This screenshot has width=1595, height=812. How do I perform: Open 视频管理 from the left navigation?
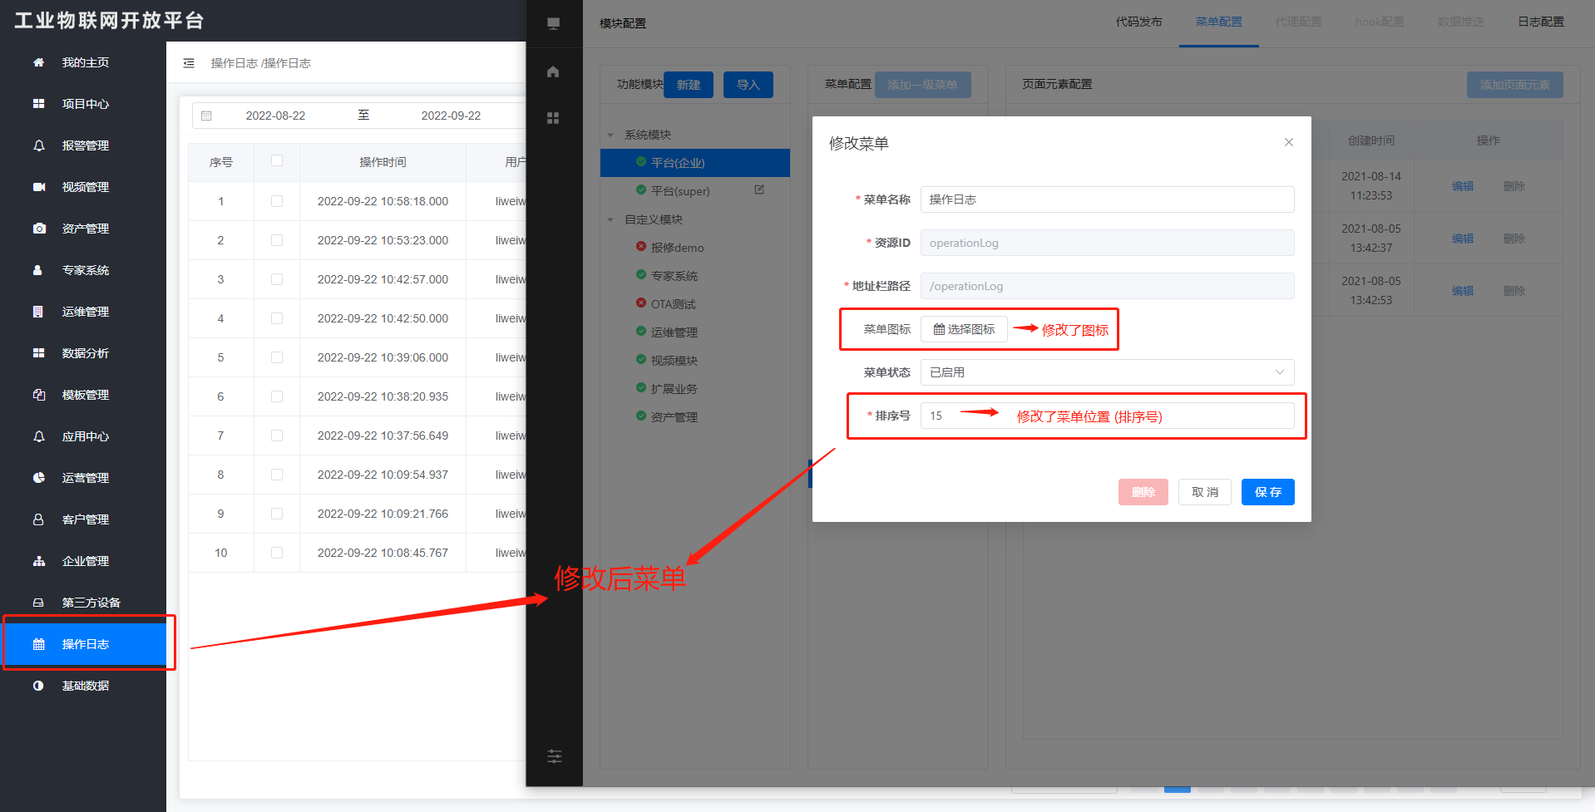[85, 187]
